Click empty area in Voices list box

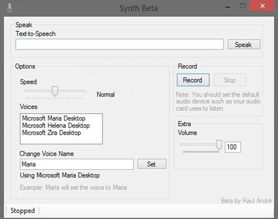pos(61,140)
